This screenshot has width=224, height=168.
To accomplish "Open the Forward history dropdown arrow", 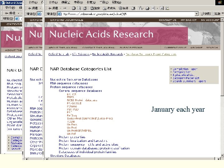I will point(69,8).
